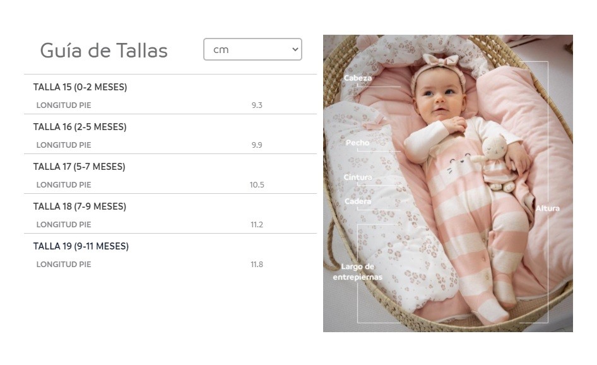Click the Altura label on the photo
Image resolution: width=597 pixels, height=365 pixels.
click(x=548, y=208)
